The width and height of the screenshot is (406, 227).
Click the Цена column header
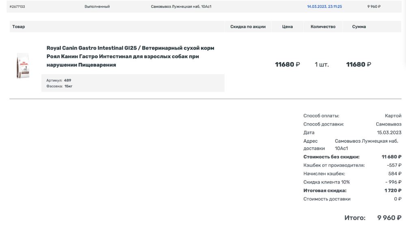(287, 27)
